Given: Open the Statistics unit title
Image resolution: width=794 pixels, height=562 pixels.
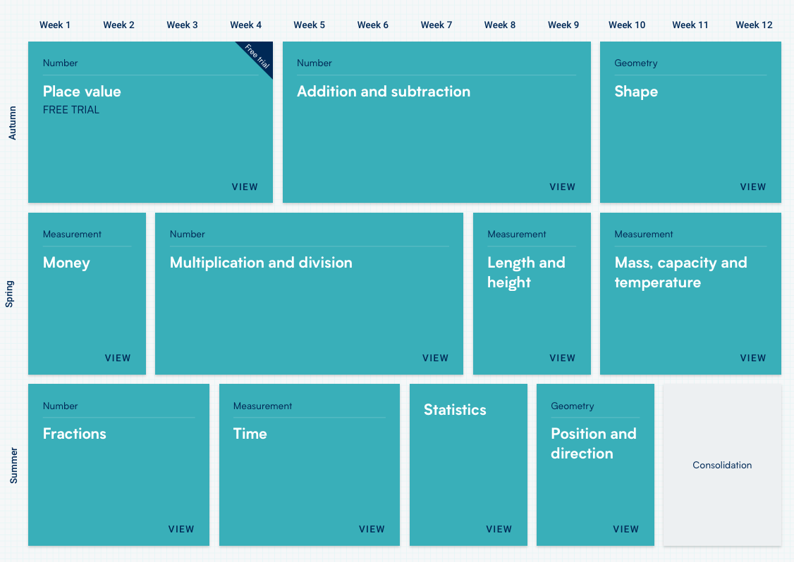Looking at the screenshot, I should pyautogui.click(x=455, y=410).
